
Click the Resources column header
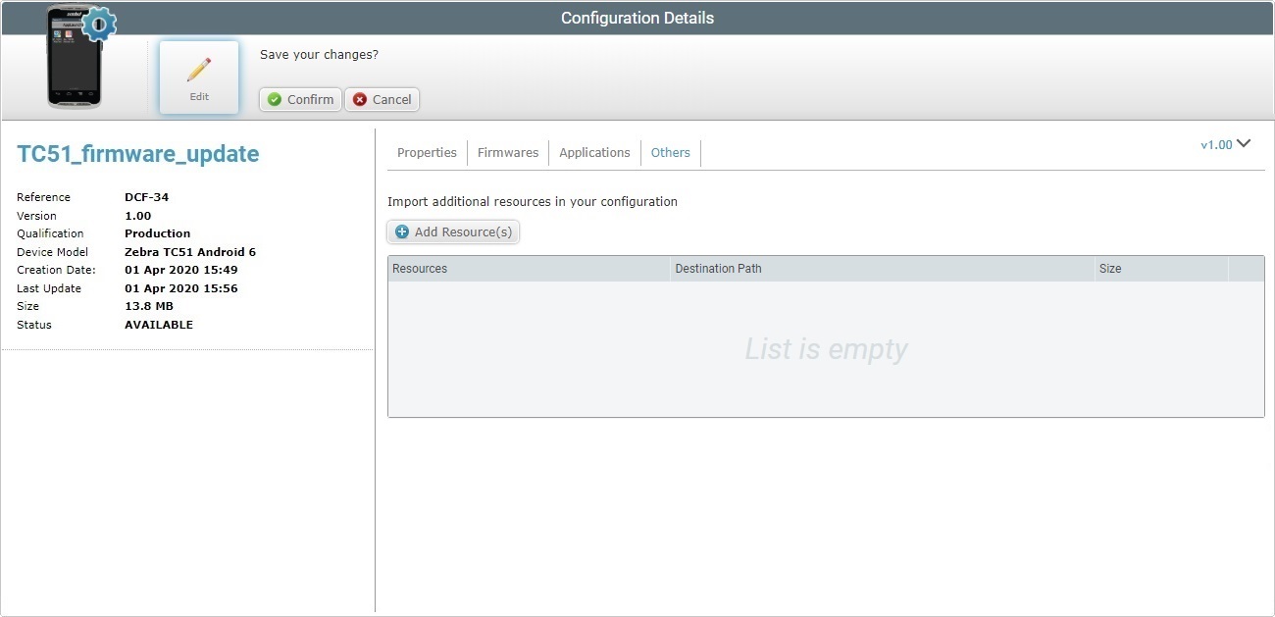pos(420,268)
